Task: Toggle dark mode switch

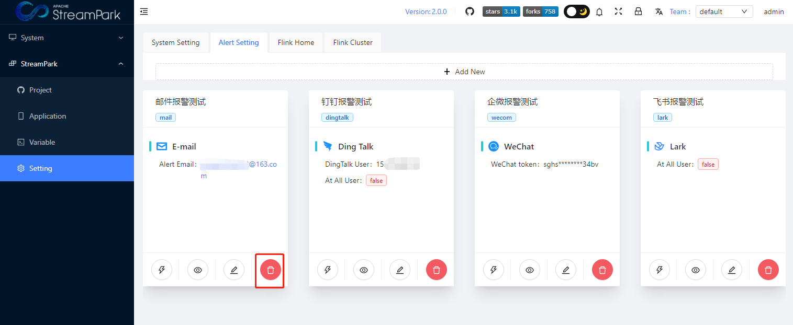Action: click(x=577, y=11)
